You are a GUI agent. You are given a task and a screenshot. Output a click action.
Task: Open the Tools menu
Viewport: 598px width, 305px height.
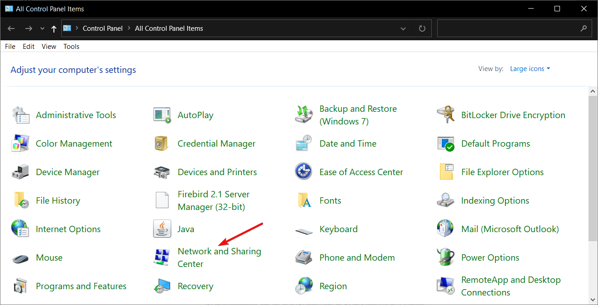pos(71,47)
